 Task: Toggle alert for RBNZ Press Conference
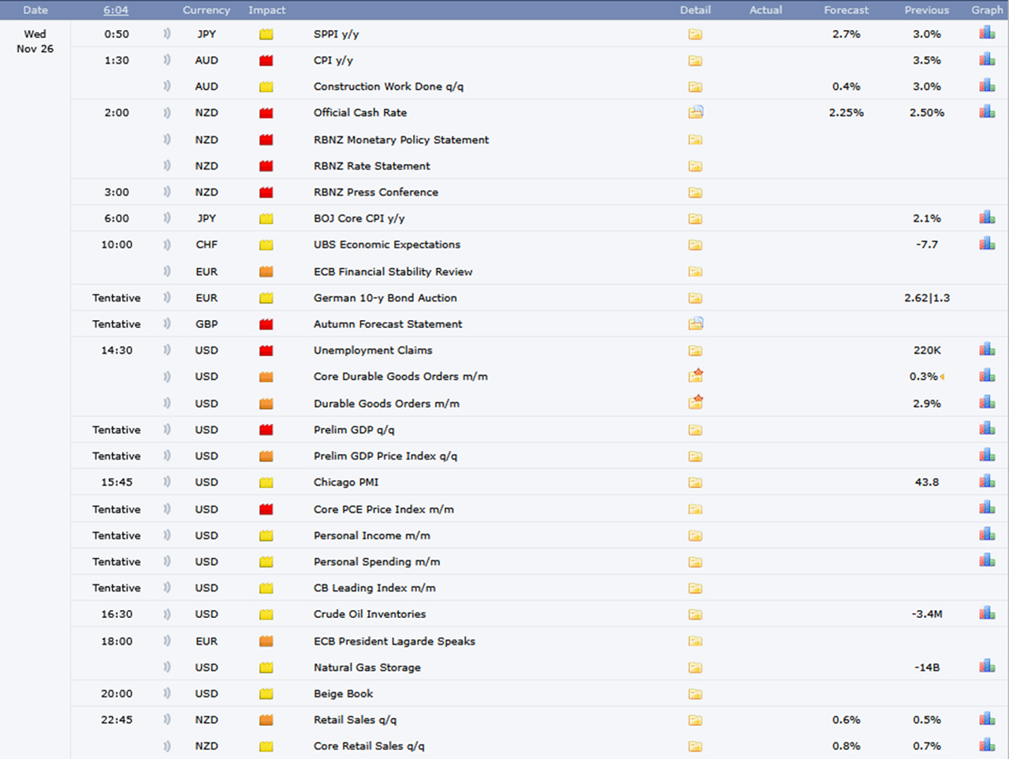pyautogui.click(x=166, y=192)
